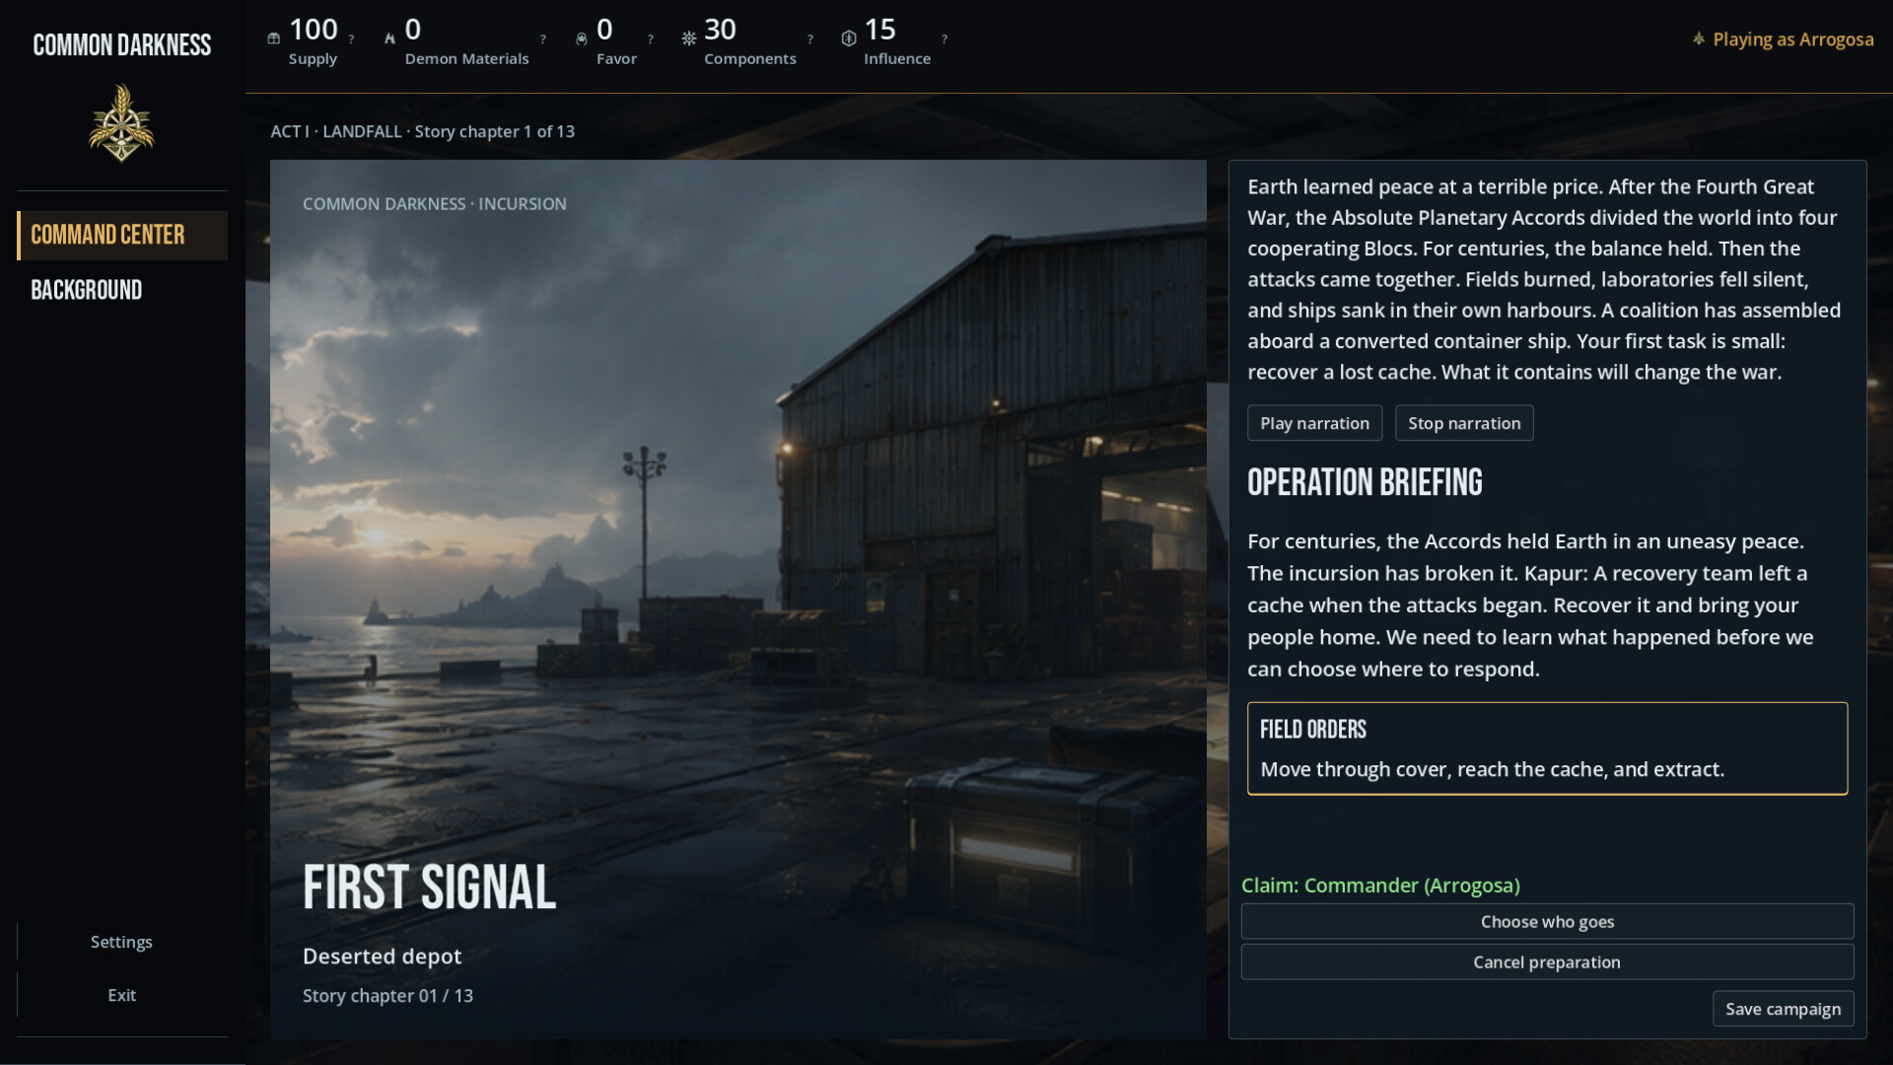Click the 'ACT I · LANDFALL' chapter breadcrumb

336,131
